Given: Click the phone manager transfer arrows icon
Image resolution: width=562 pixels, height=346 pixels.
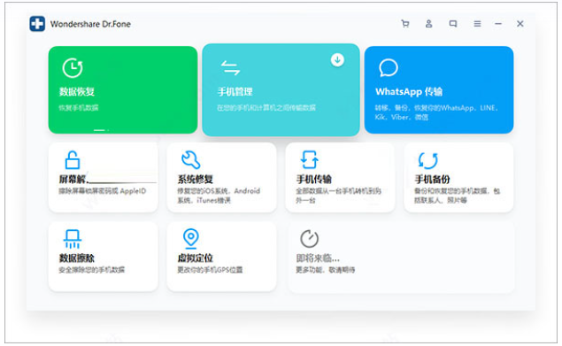Looking at the screenshot, I should (230, 68).
